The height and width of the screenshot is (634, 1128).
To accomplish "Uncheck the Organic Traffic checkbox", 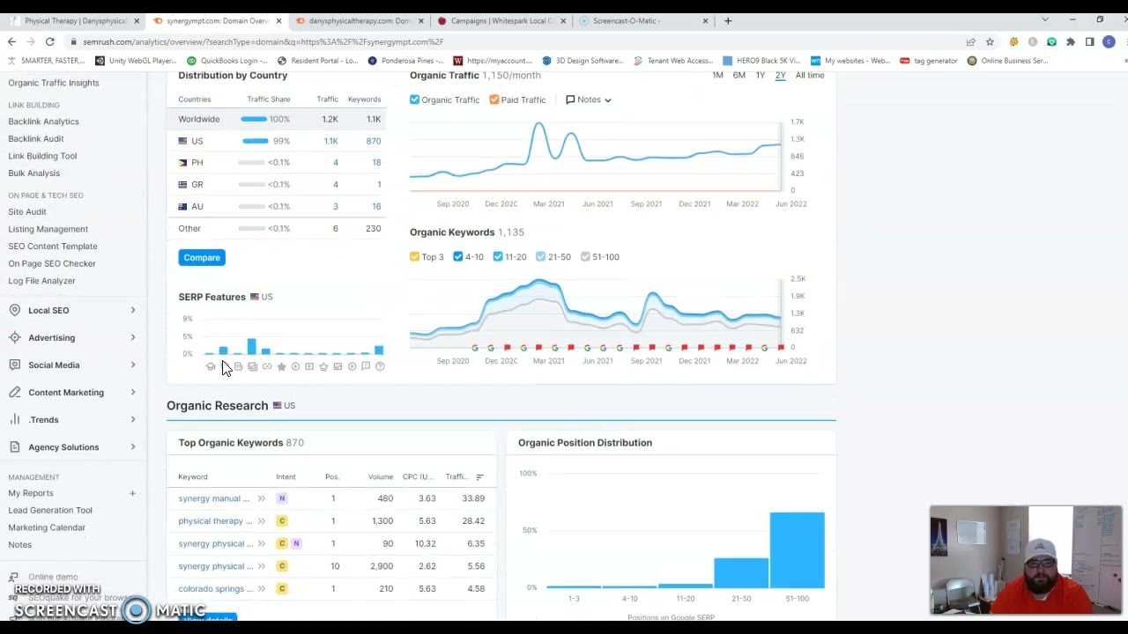I will point(415,100).
